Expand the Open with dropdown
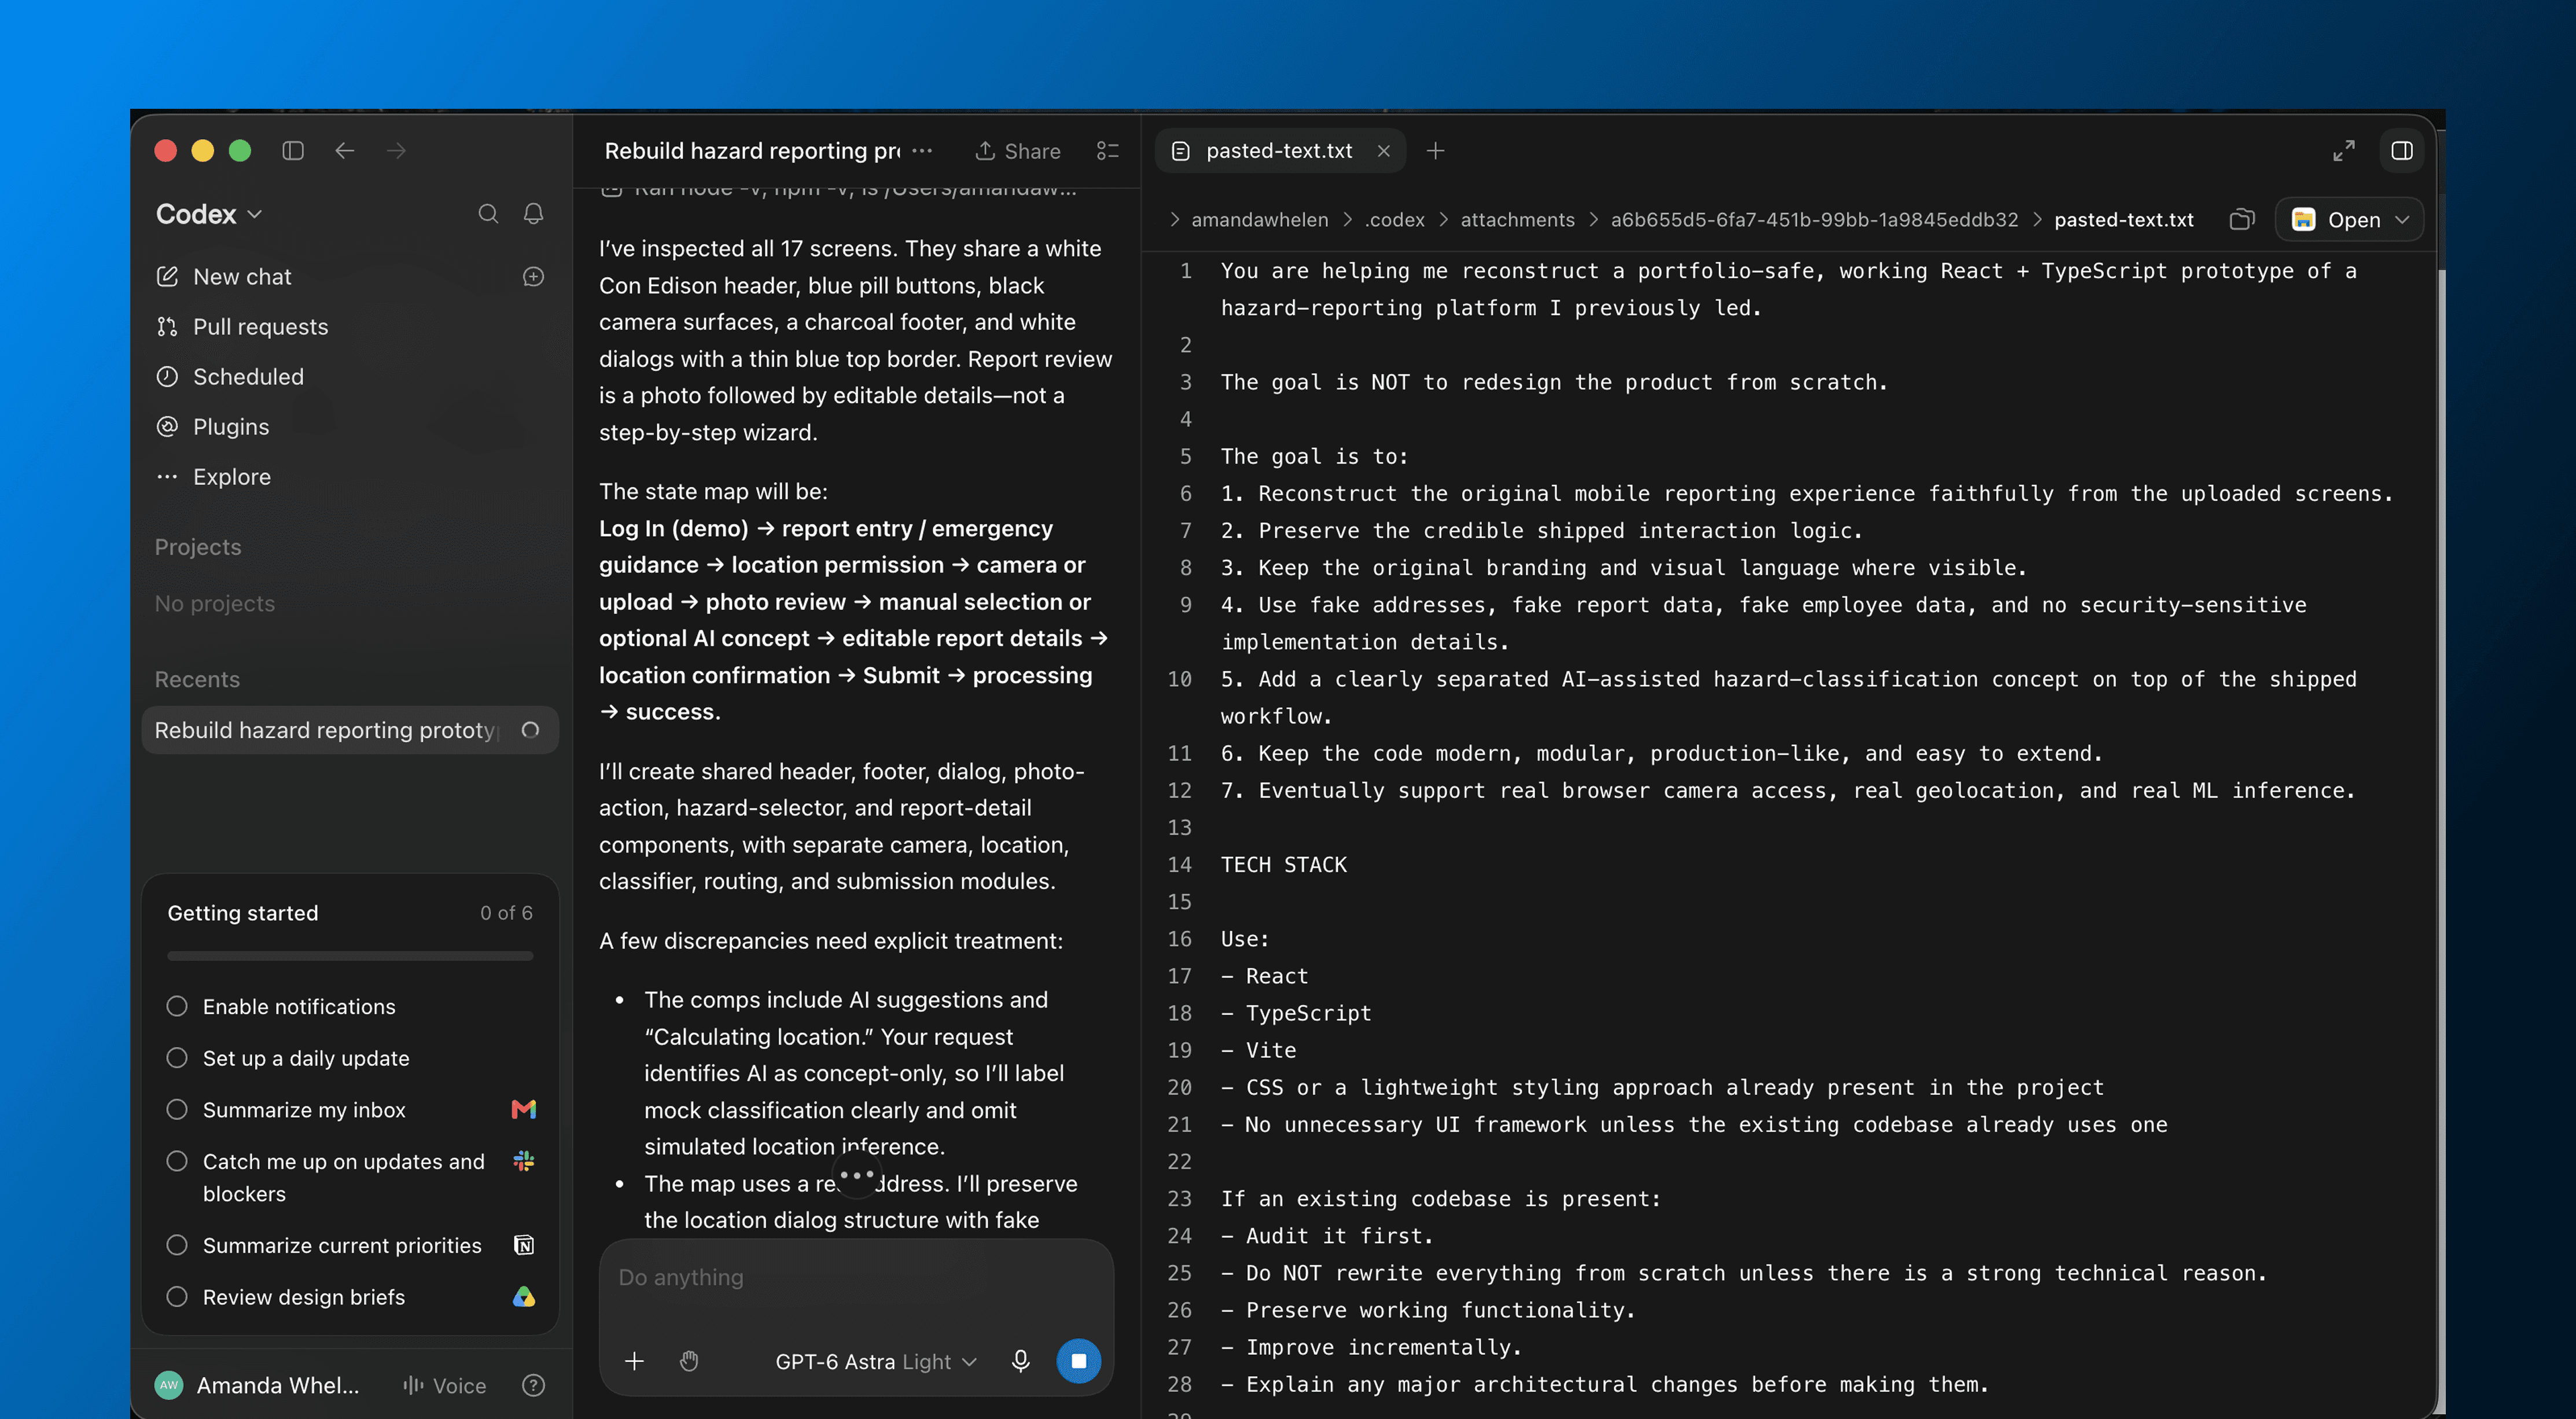 [x=2349, y=220]
